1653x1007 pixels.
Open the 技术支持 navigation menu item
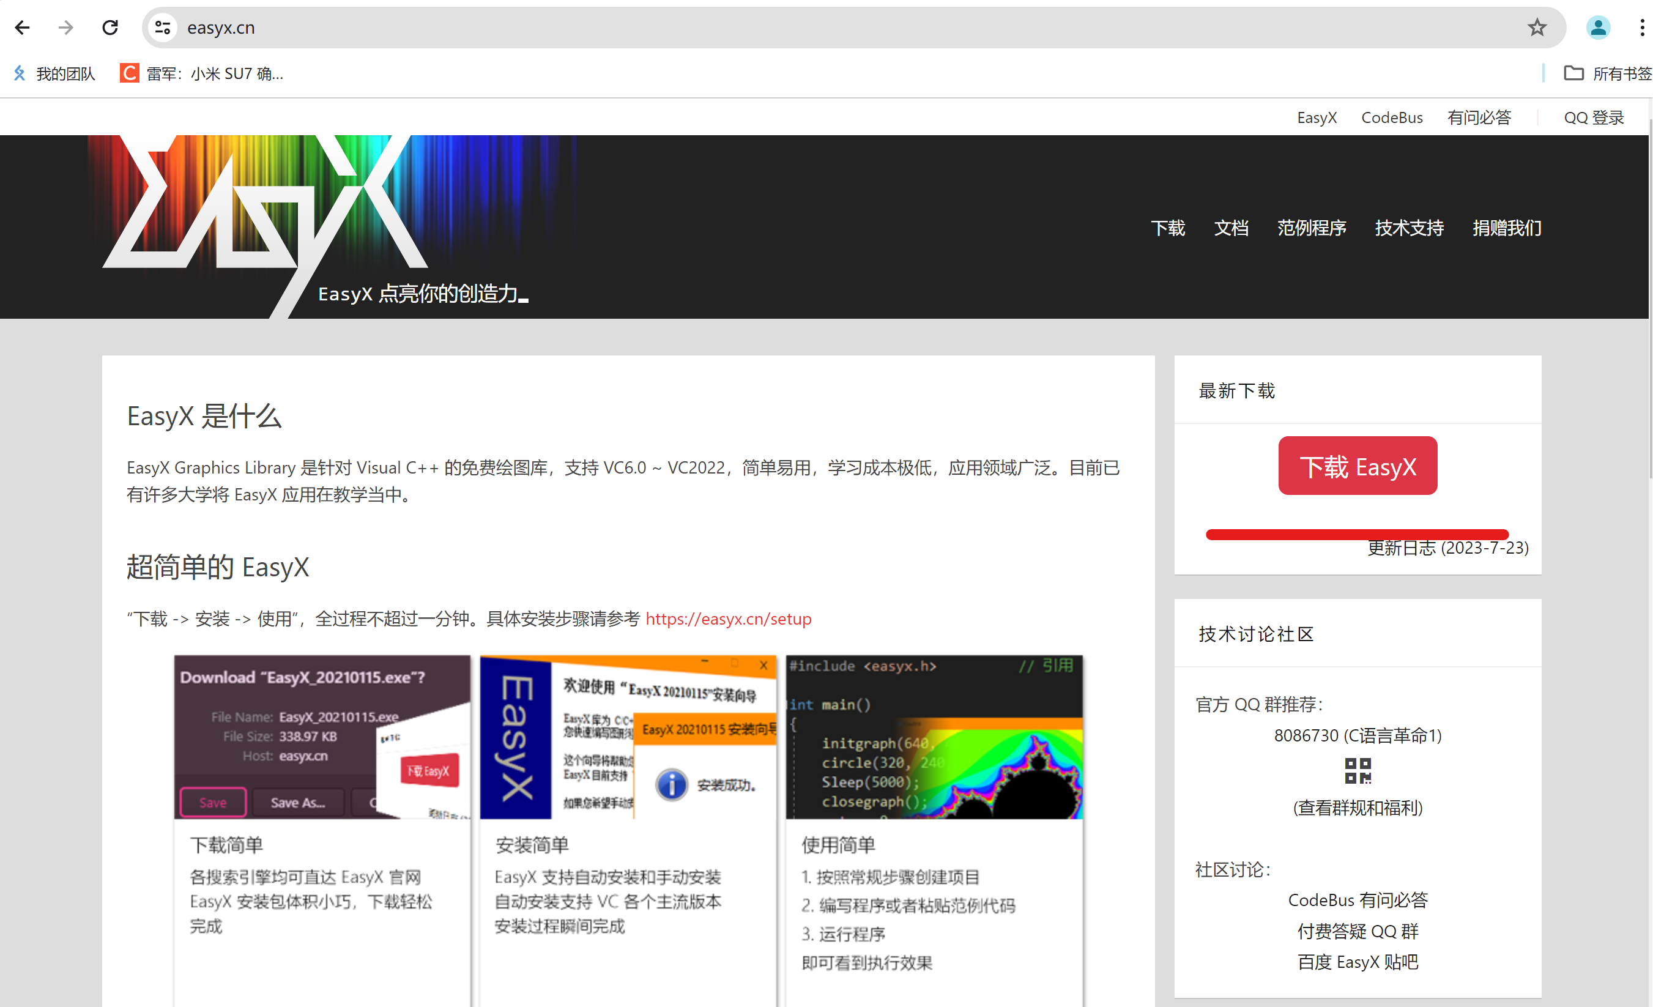click(x=1410, y=228)
